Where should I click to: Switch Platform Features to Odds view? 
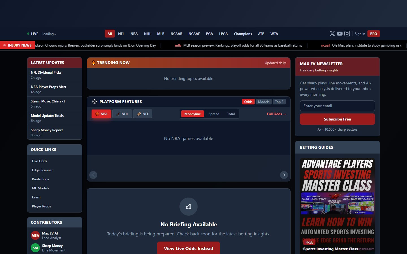pos(248,102)
